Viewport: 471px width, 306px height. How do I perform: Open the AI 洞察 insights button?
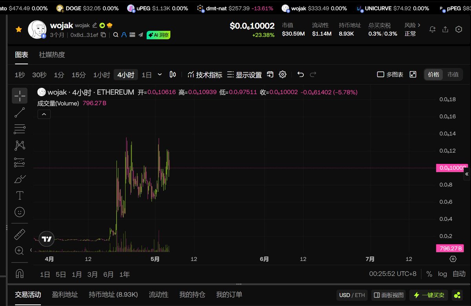coord(159,35)
